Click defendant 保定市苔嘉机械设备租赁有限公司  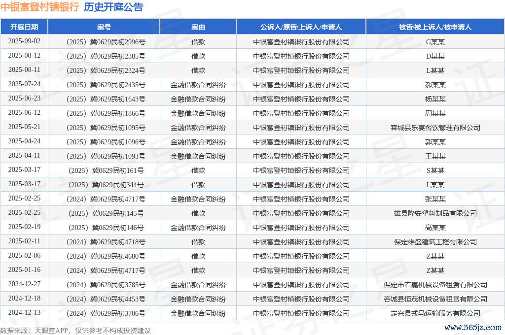click(435, 285)
